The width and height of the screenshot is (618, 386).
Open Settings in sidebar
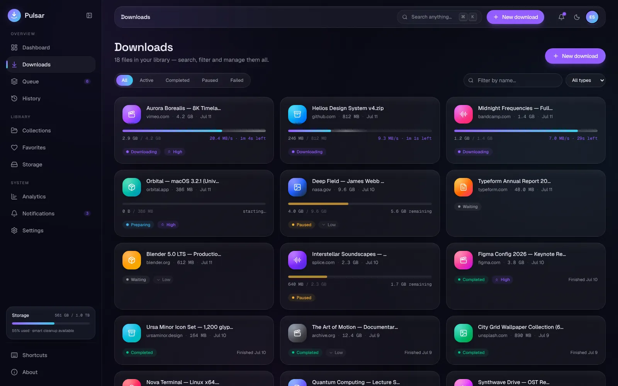(x=51, y=230)
